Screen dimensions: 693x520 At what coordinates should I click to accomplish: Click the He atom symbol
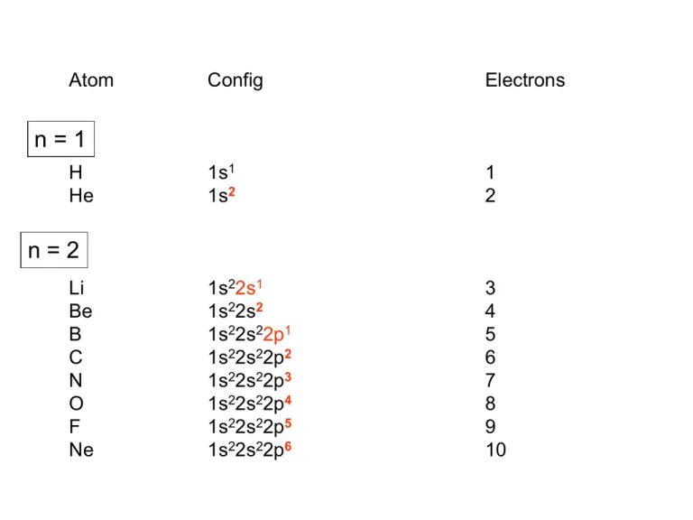81,195
